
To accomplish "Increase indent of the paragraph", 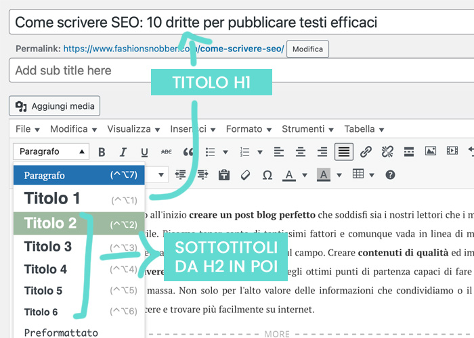I will click(202, 174).
